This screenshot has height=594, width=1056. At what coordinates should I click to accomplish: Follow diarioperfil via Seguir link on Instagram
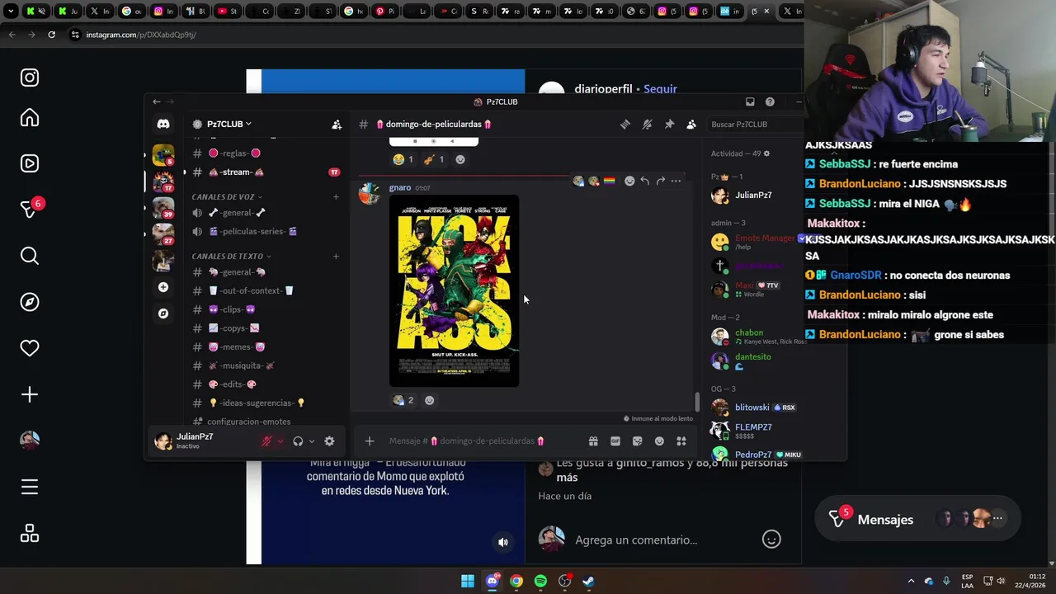(x=660, y=88)
